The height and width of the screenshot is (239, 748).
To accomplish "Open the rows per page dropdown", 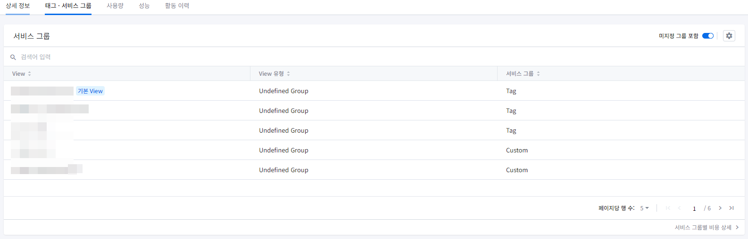I will (x=644, y=208).
